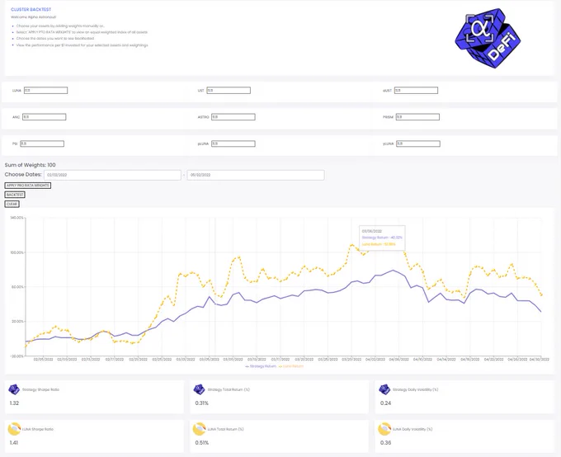561x457 pixels.
Task: Click the ASTRO weight input field
Action: (233, 117)
